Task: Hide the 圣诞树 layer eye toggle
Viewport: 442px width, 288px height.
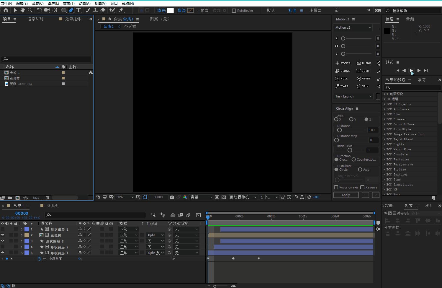Action: (3, 235)
